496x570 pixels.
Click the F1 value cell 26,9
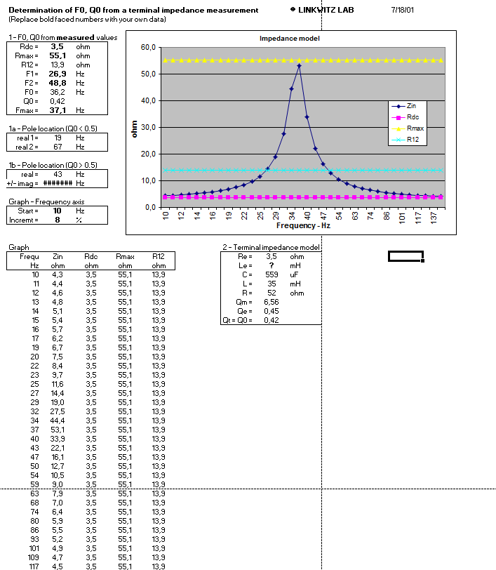(x=58, y=74)
